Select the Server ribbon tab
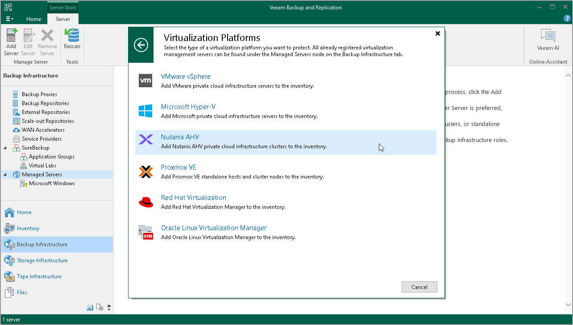Viewport: 573px width, 325px height. 63,19
